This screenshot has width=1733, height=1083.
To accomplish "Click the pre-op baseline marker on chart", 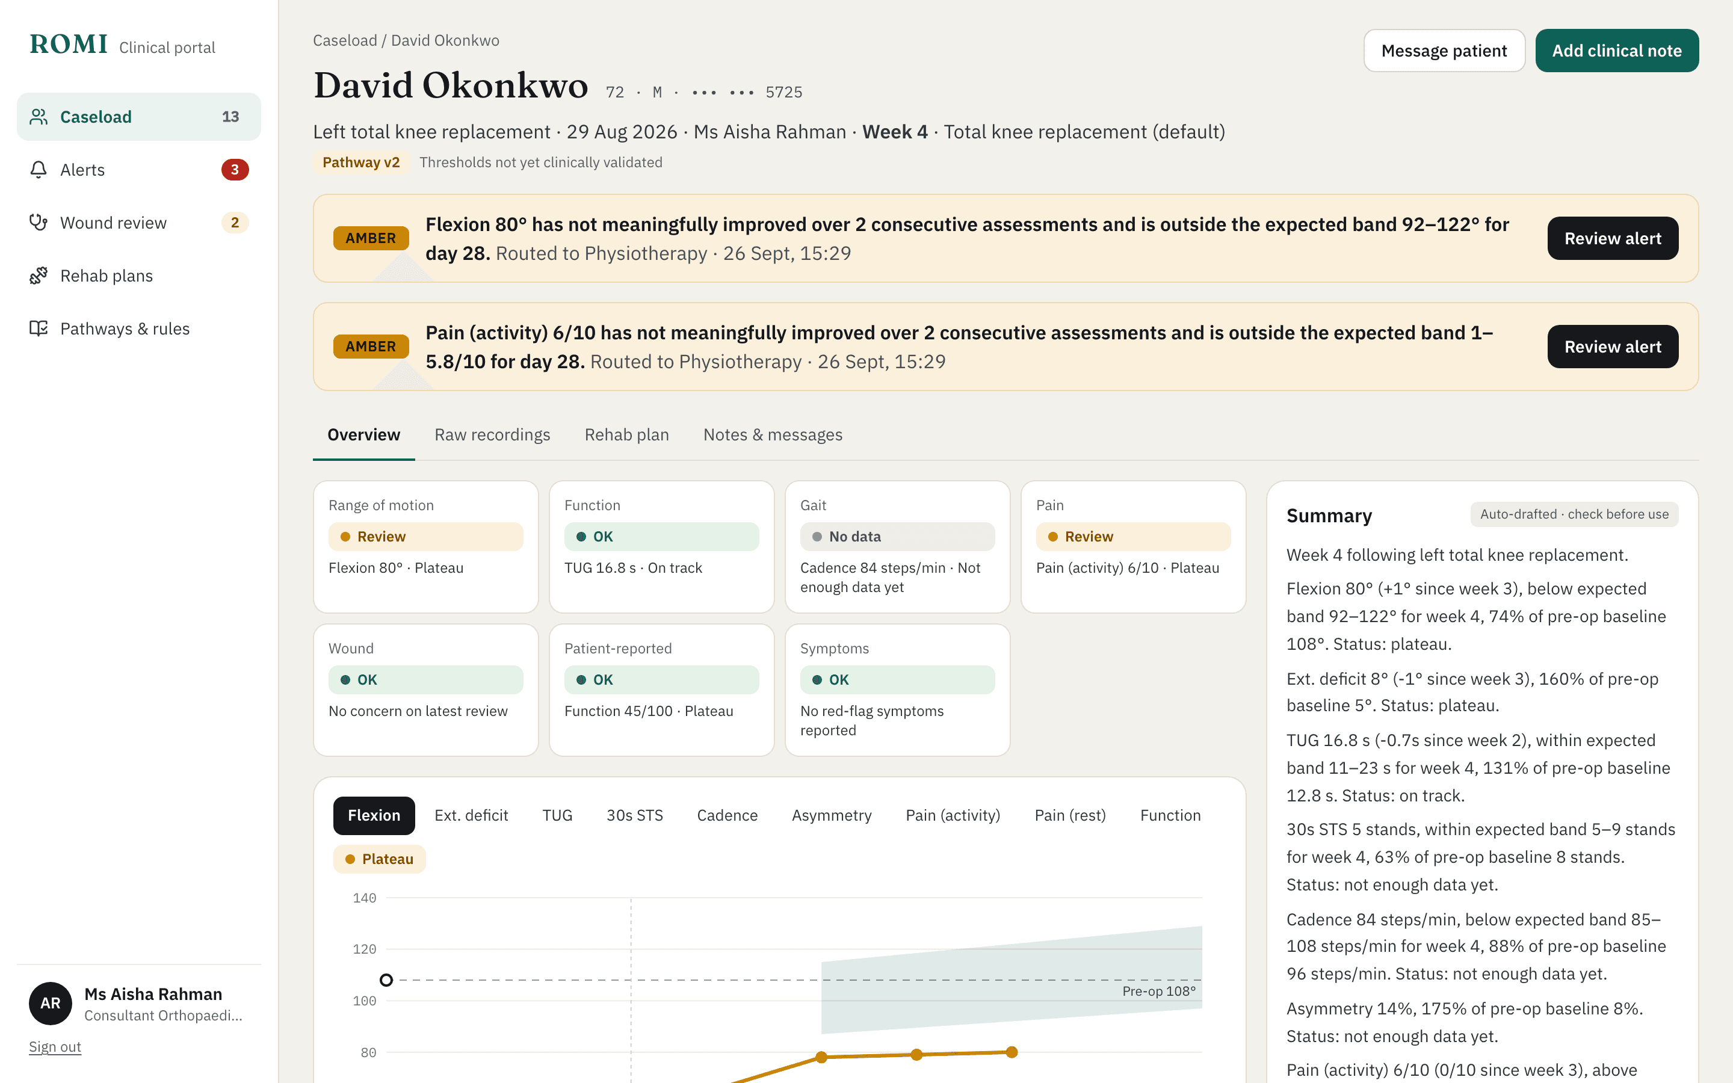I will [386, 980].
